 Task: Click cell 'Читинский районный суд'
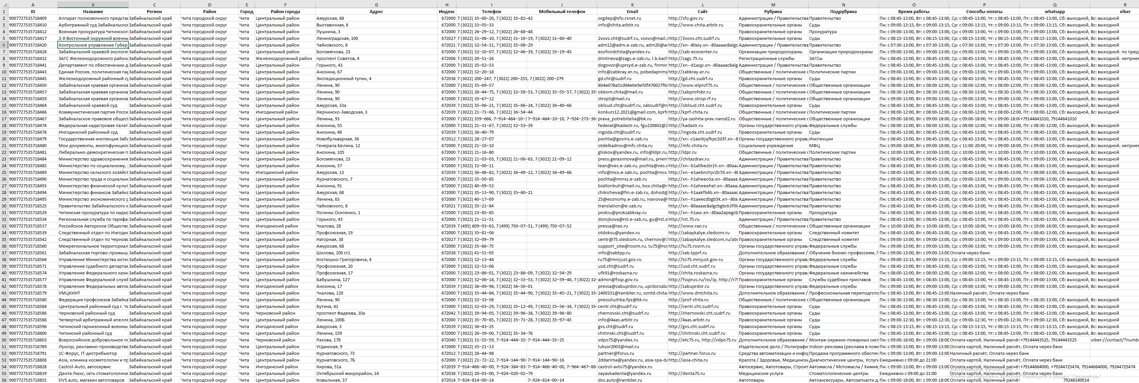point(93,333)
